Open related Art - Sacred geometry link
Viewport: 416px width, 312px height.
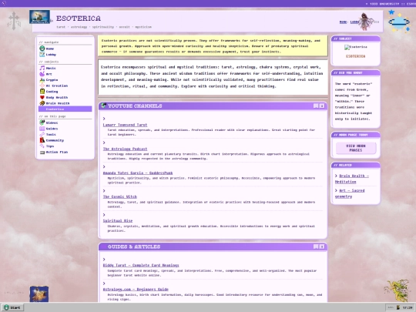[350, 193]
